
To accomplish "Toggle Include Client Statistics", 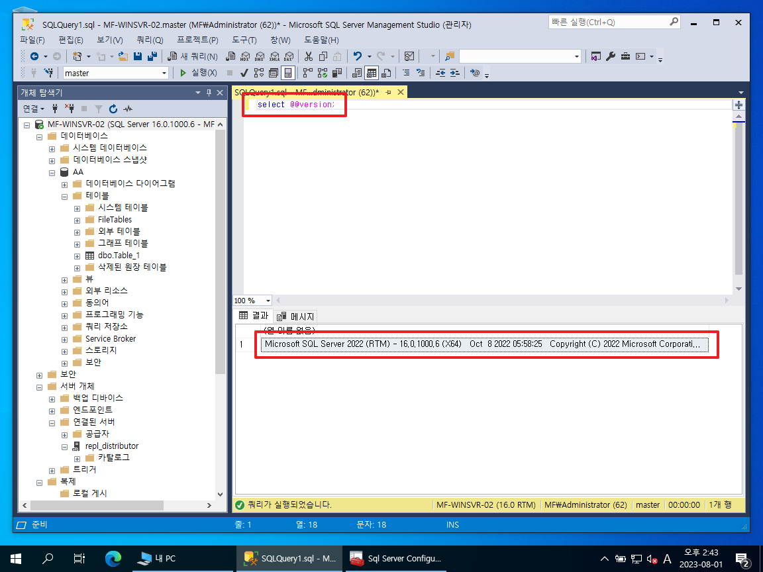I will (336, 73).
